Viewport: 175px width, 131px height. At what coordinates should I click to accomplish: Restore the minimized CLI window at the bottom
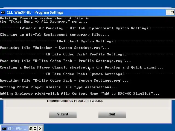31,129
